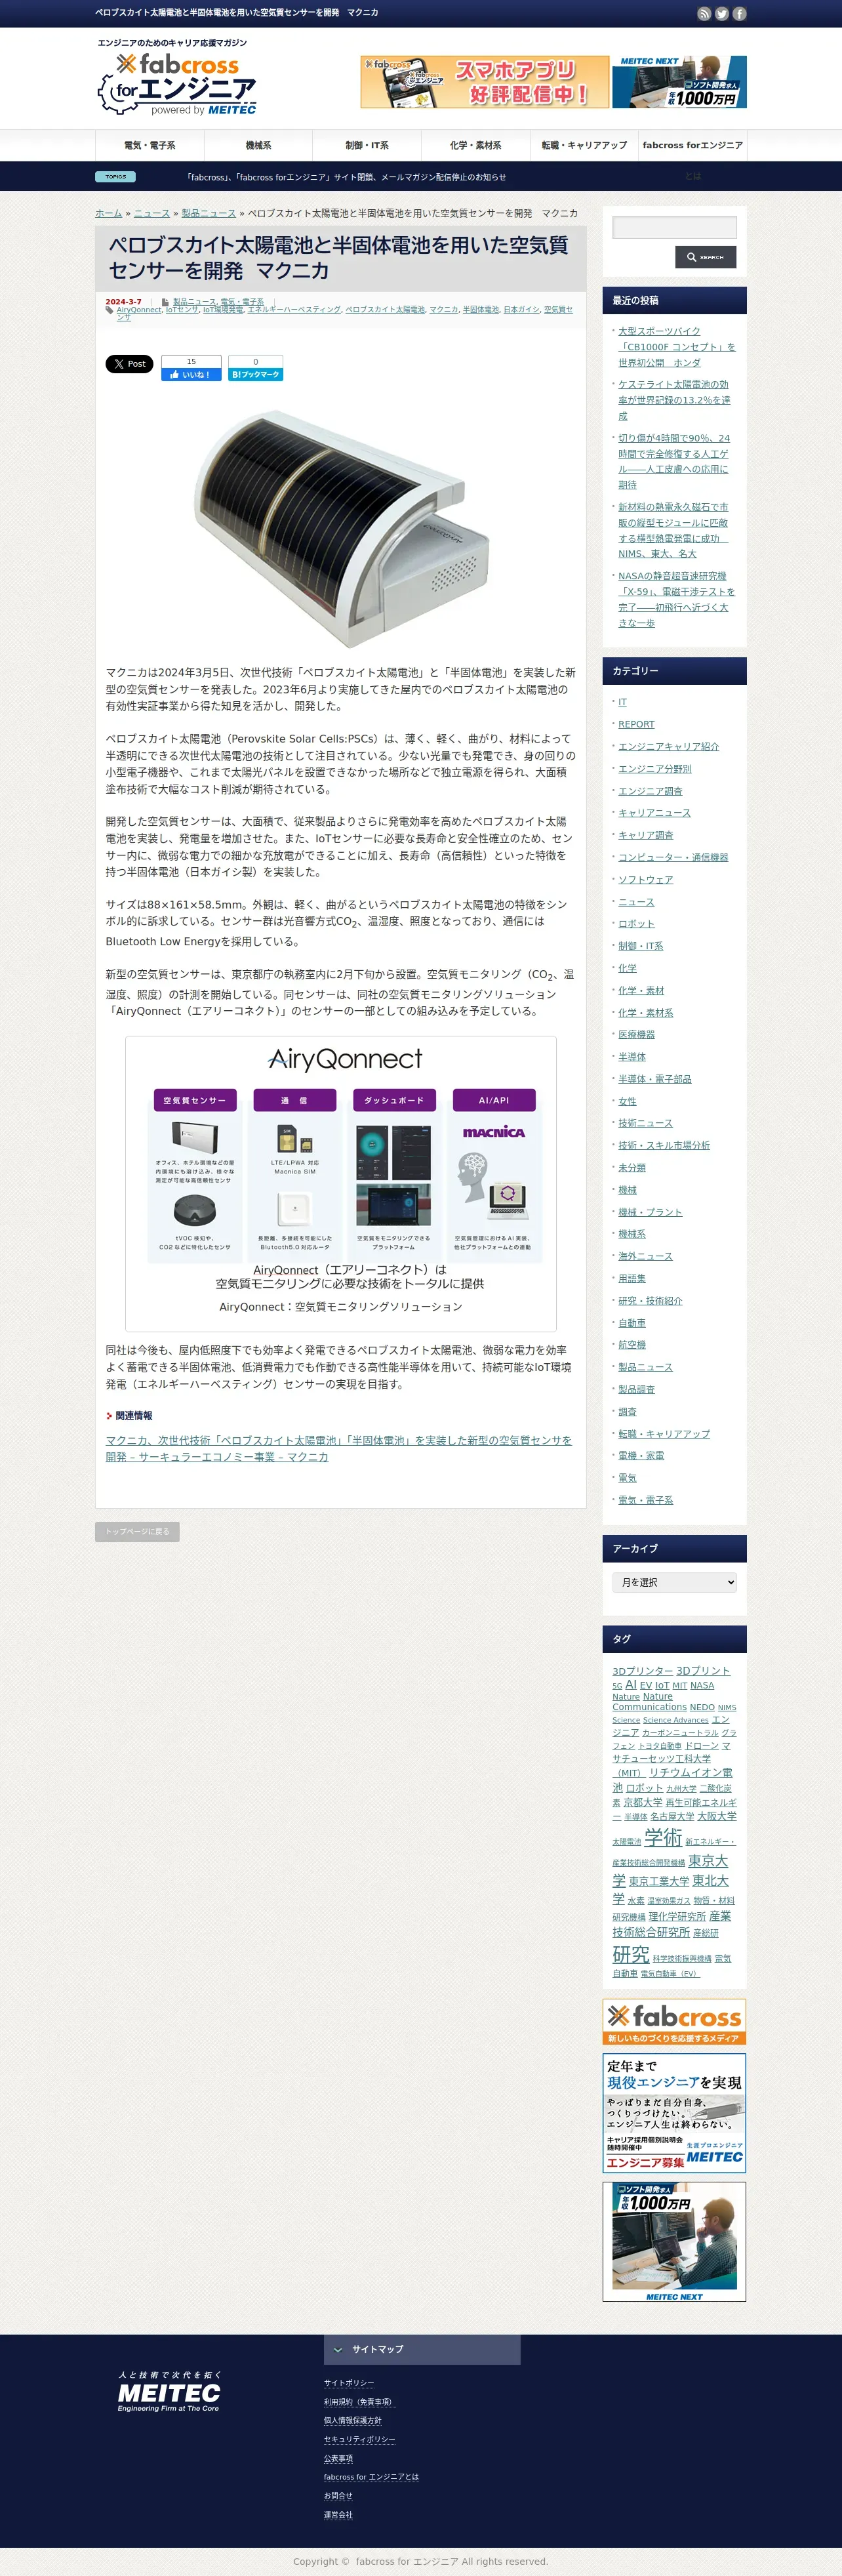Open the 研究 tag in tag cloud

[631, 1954]
